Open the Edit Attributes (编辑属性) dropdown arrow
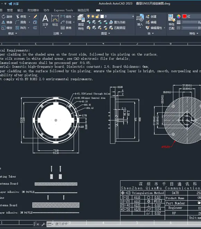 coord(164,28)
